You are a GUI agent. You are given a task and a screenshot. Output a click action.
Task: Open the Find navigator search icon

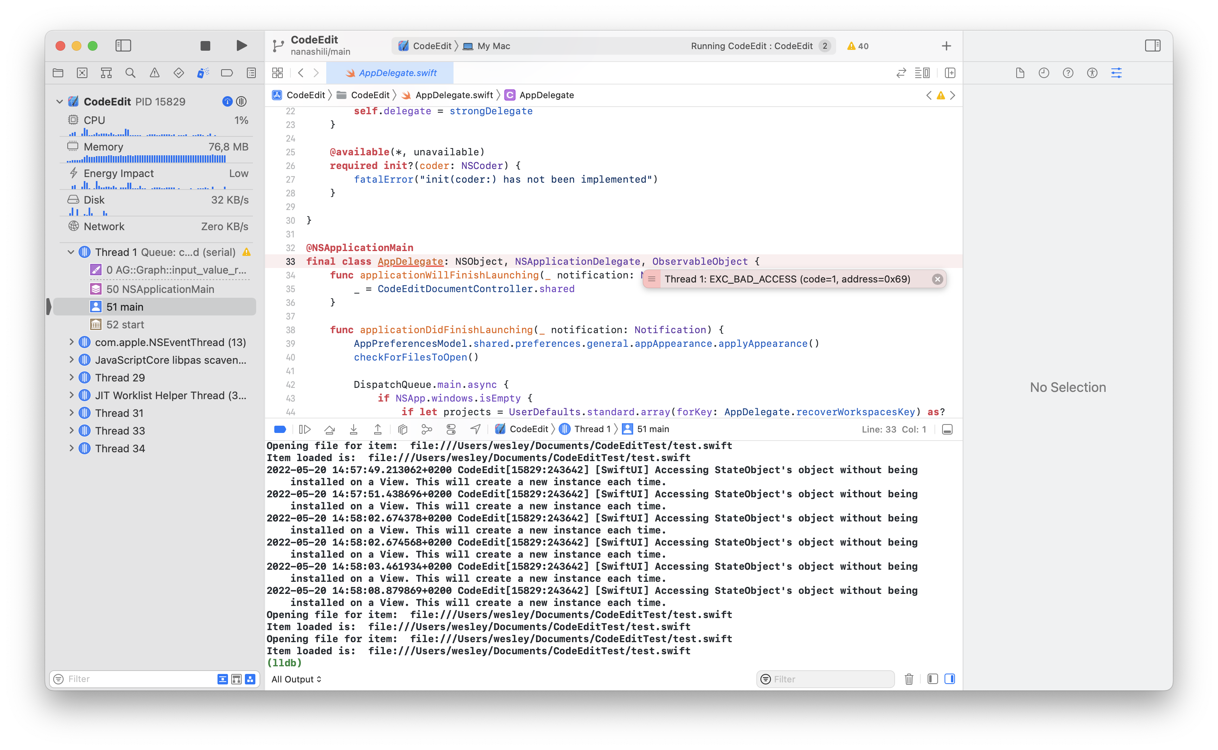coord(130,73)
